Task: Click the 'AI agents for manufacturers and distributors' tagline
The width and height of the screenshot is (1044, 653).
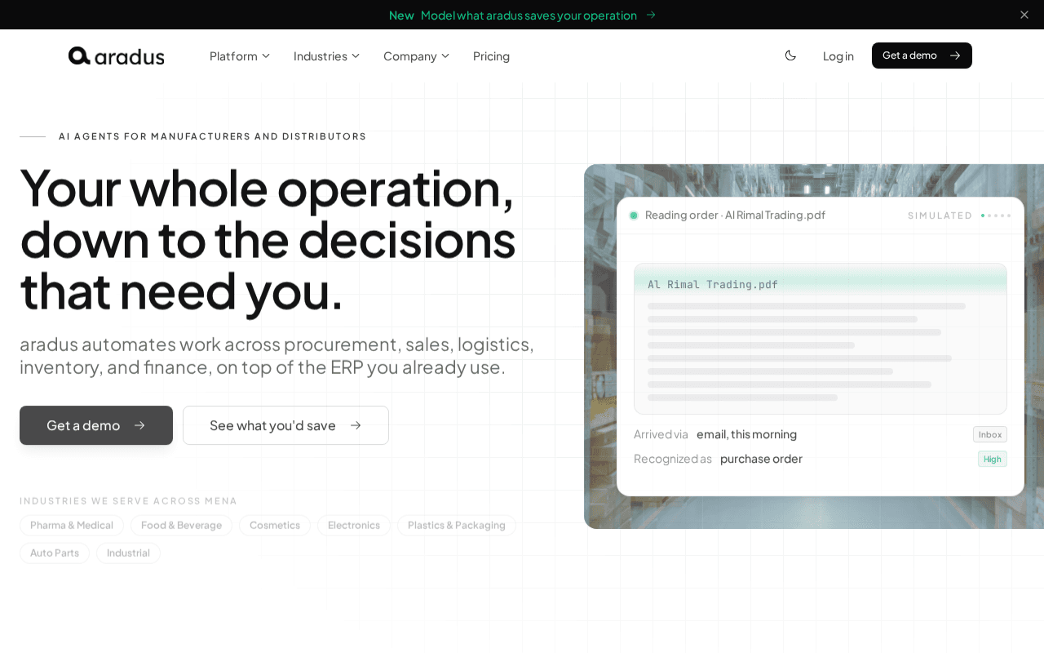Action: coord(212,136)
